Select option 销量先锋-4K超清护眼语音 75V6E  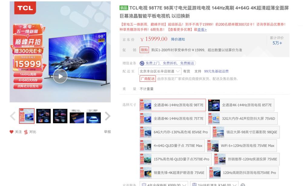click(x=173, y=173)
